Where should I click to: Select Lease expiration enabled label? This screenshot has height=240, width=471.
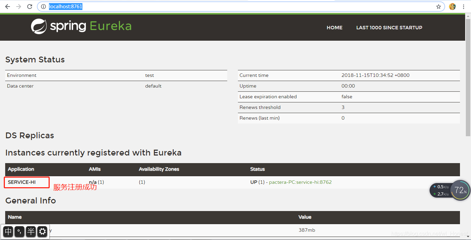268,97
